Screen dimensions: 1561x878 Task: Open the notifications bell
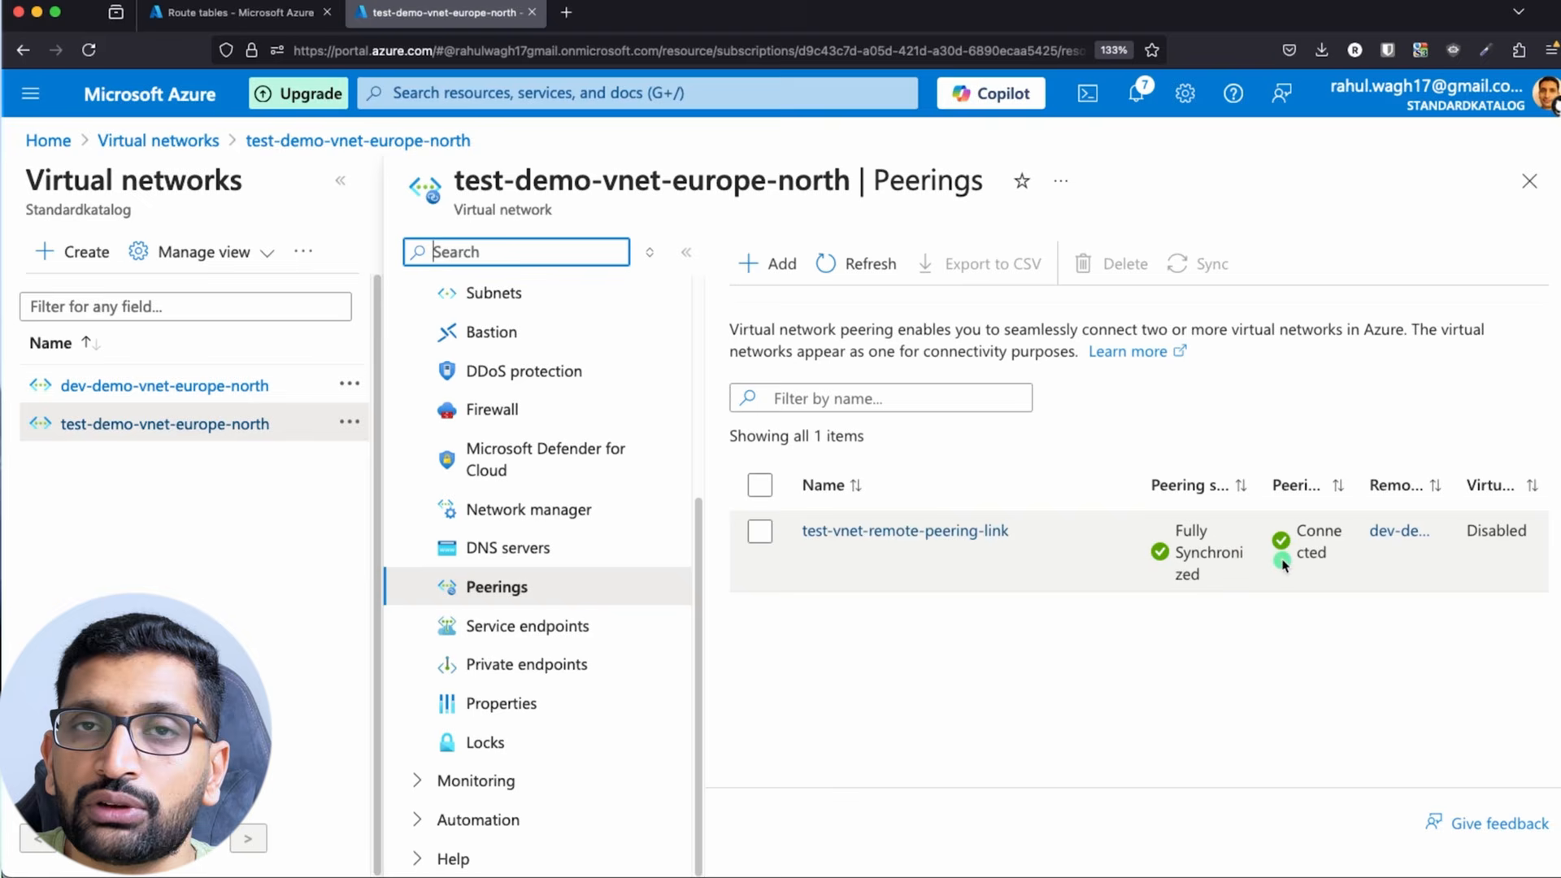point(1137,92)
